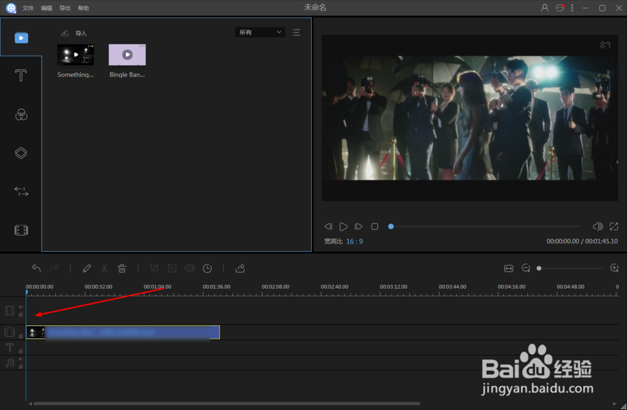Select the blue video clip on timeline

point(123,332)
